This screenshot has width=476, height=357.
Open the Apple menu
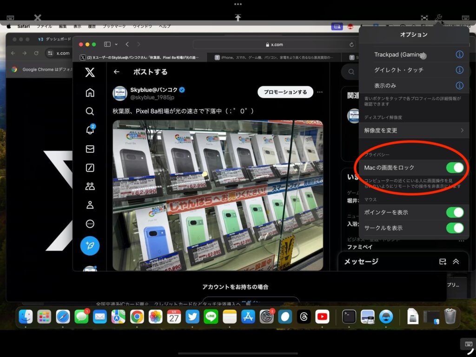pyautogui.click(x=9, y=26)
